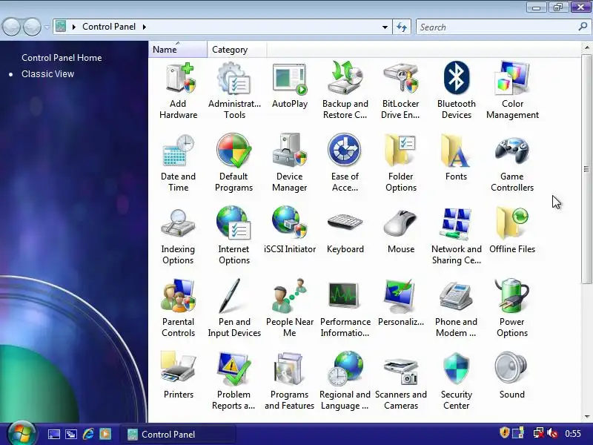
Task: Open the Sound settings icon
Action: (511, 376)
